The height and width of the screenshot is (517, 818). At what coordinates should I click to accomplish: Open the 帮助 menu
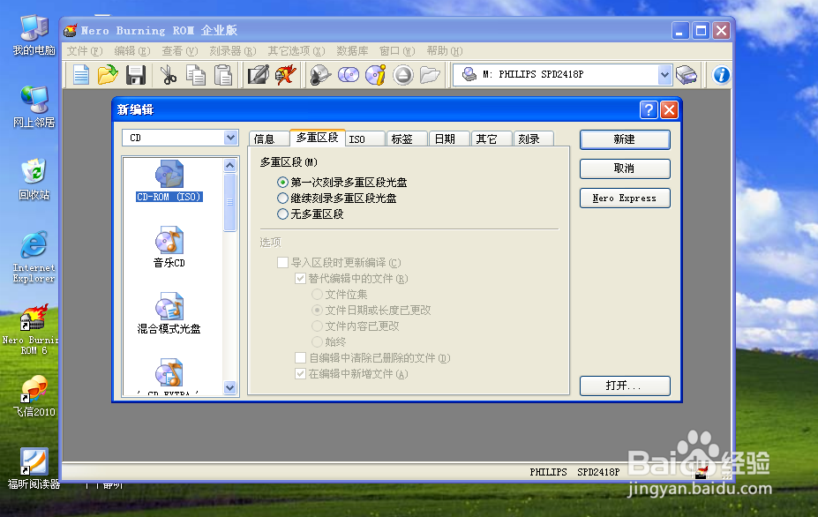tap(445, 51)
